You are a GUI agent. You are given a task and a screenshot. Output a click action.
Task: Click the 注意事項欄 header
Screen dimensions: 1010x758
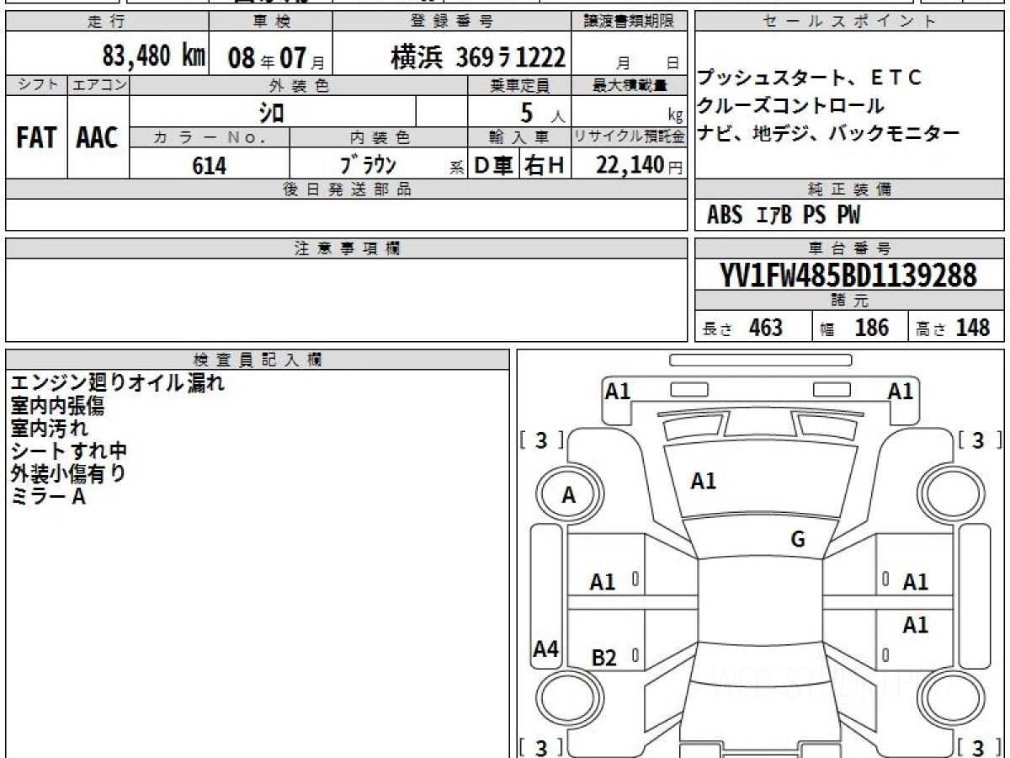(x=347, y=248)
